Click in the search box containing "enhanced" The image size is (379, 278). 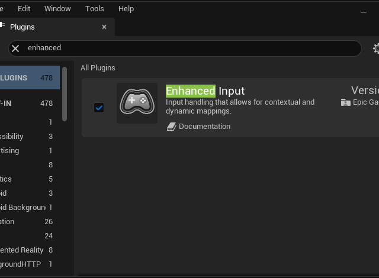pos(189,48)
